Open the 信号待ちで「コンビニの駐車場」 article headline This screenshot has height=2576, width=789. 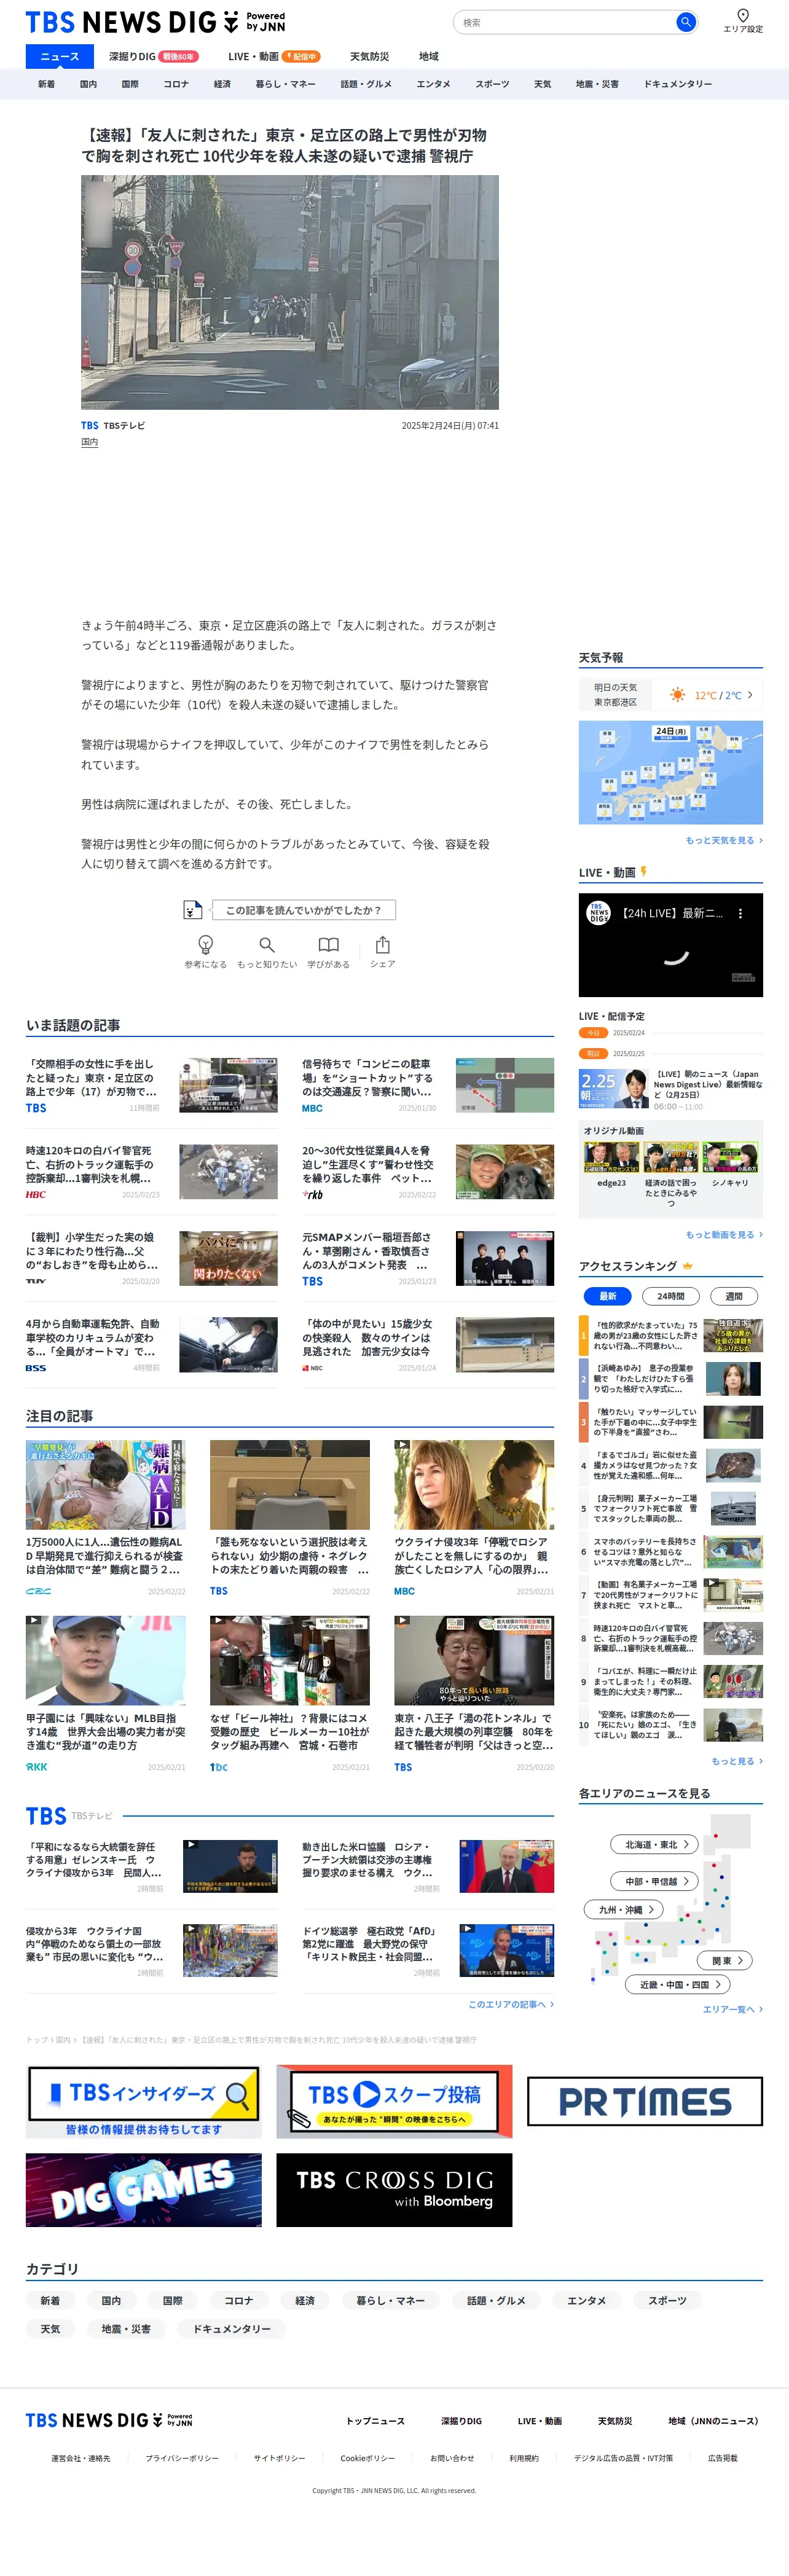tap(368, 1077)
